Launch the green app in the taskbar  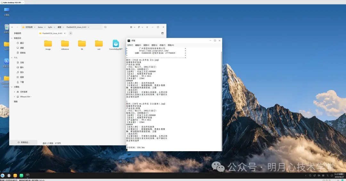coord(21,176)
